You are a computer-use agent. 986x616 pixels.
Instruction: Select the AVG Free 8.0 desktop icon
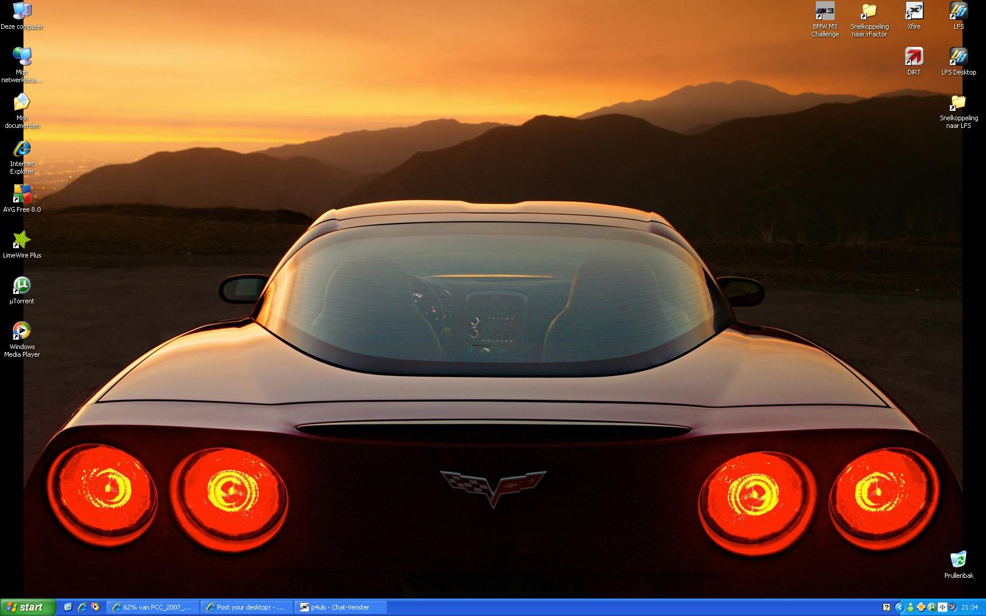22,199
